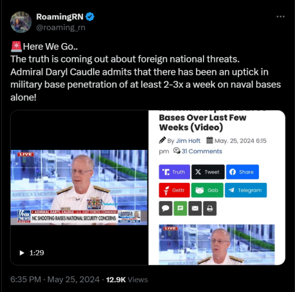
Task: Click the blue verified badge
Action: [90, 17]
